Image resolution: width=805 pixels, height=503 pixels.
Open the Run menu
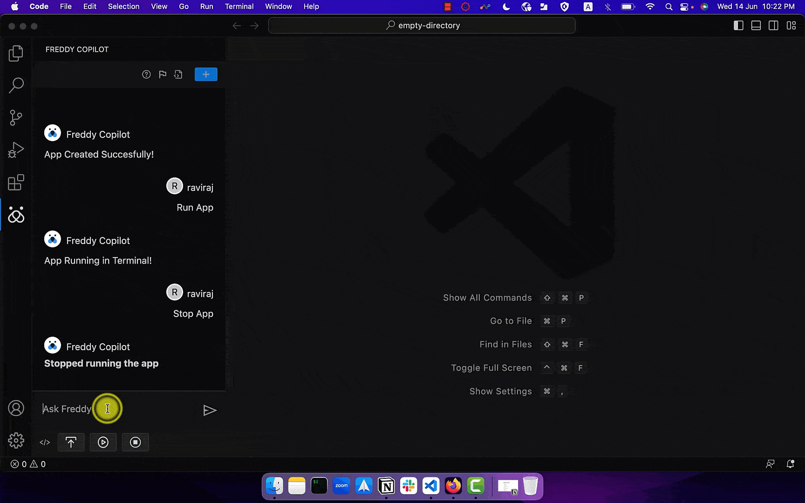[206, 7]
